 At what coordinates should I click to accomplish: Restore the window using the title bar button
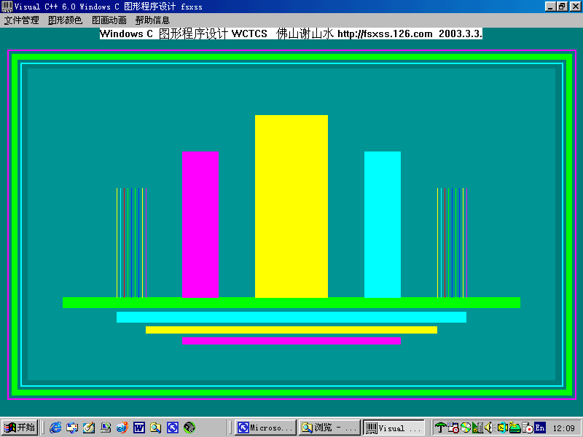click(563, 7)
